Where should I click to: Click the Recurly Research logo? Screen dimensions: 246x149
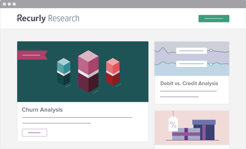pyautogui.click(x=48, y=18)
